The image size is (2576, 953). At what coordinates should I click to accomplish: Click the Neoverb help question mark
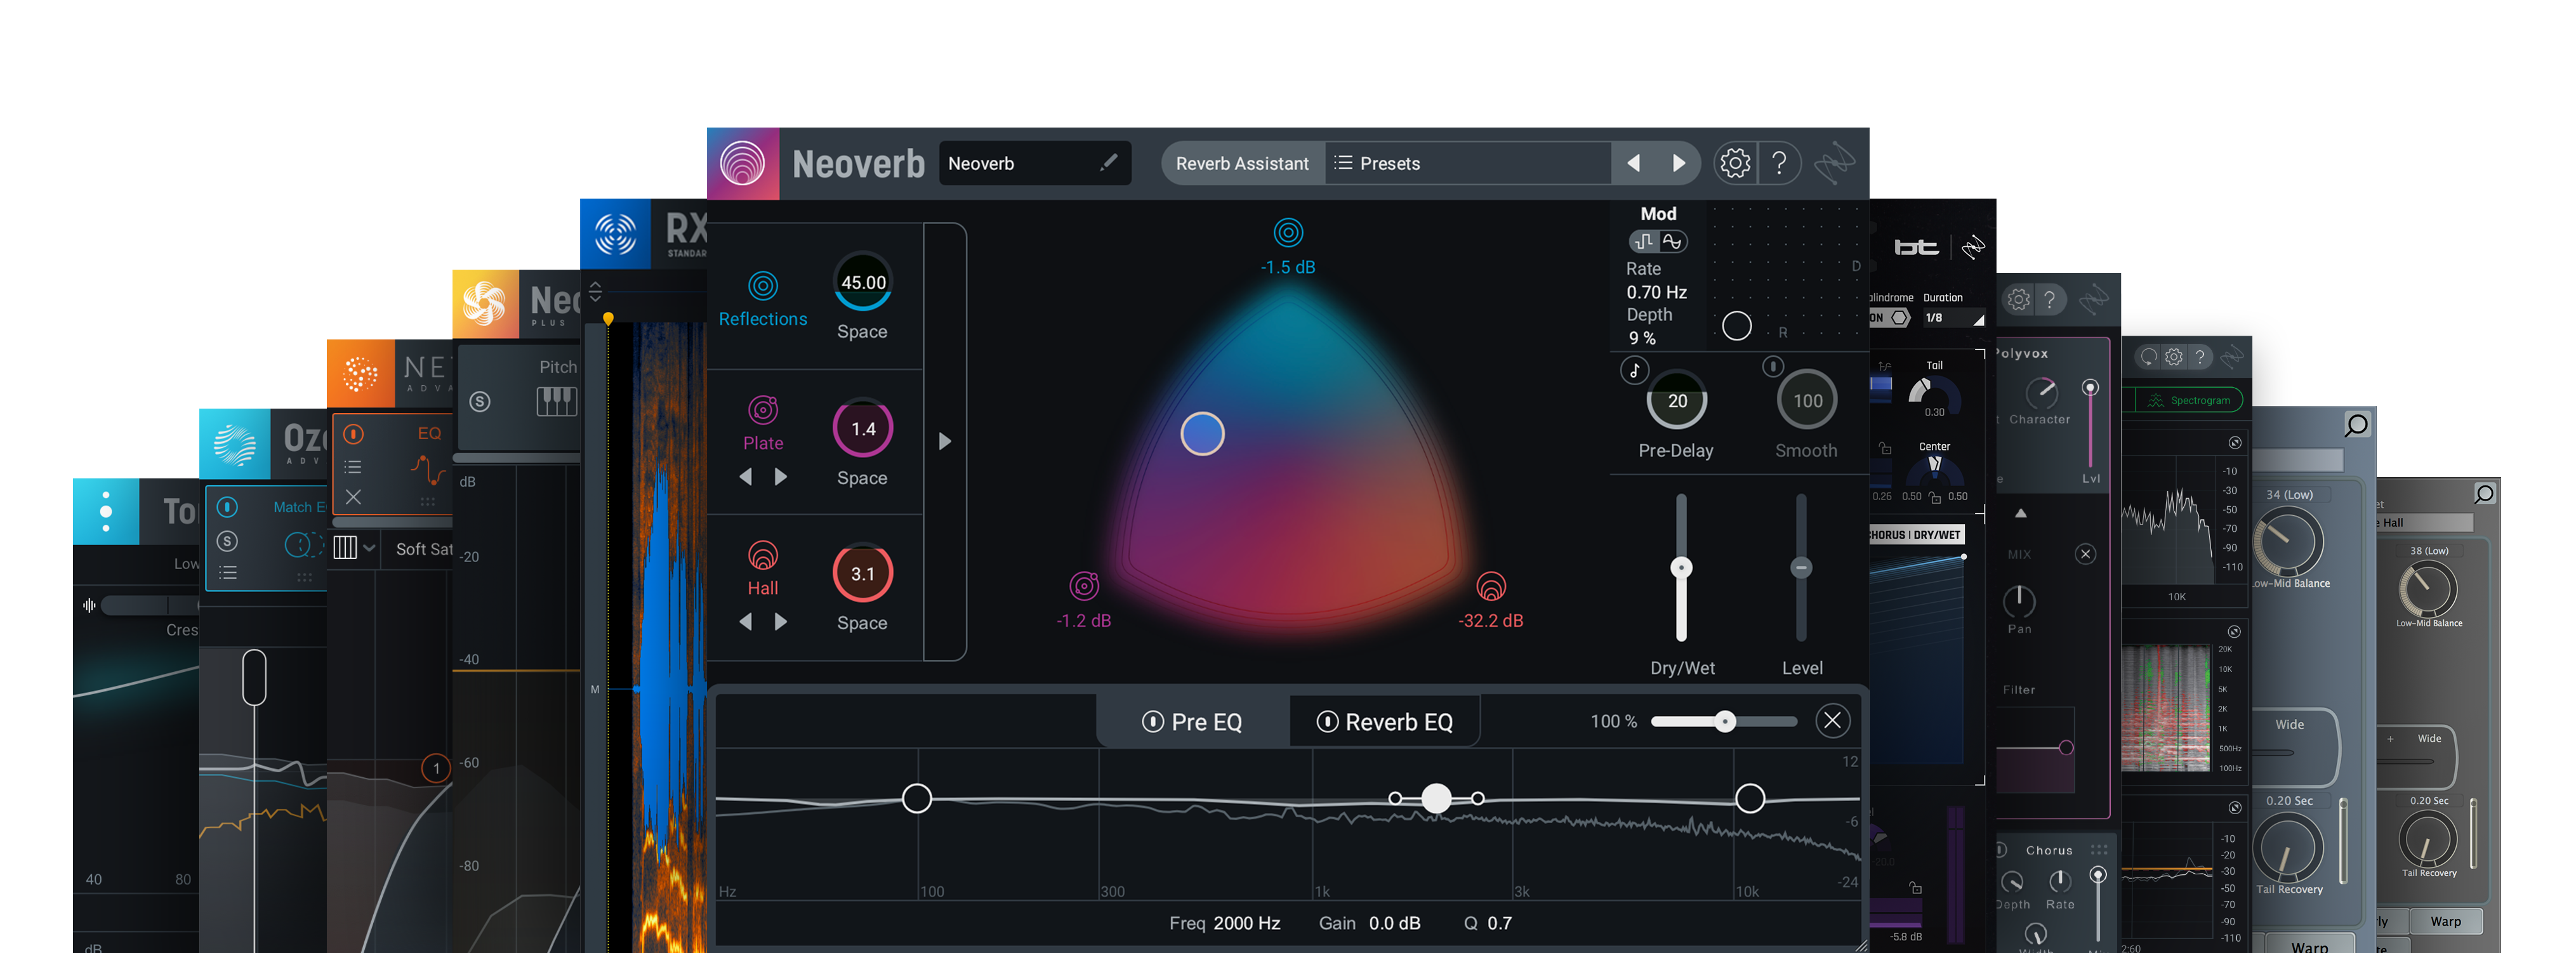1779,163
